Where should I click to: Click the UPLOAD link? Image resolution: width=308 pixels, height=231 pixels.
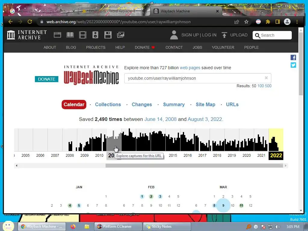(x=239, y=35)
